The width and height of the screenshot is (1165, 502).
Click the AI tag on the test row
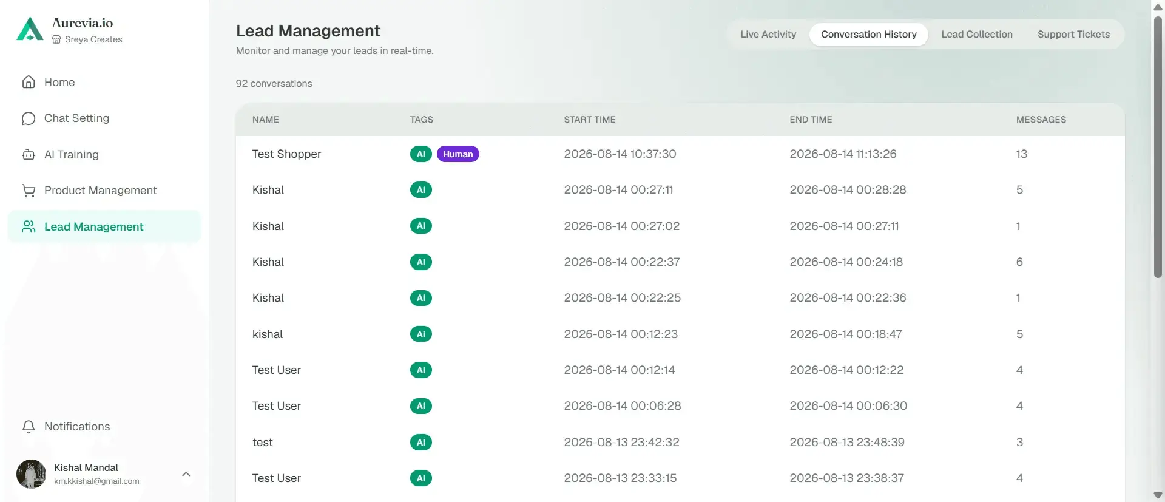421,442
